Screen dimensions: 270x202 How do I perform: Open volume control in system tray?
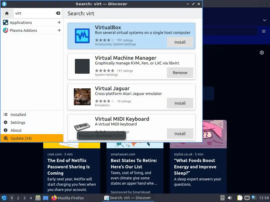click(230, 198)
